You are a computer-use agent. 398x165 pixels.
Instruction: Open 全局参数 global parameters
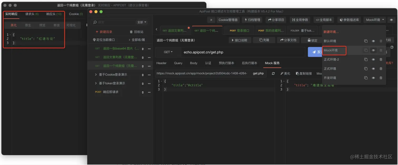click(300, 20)
